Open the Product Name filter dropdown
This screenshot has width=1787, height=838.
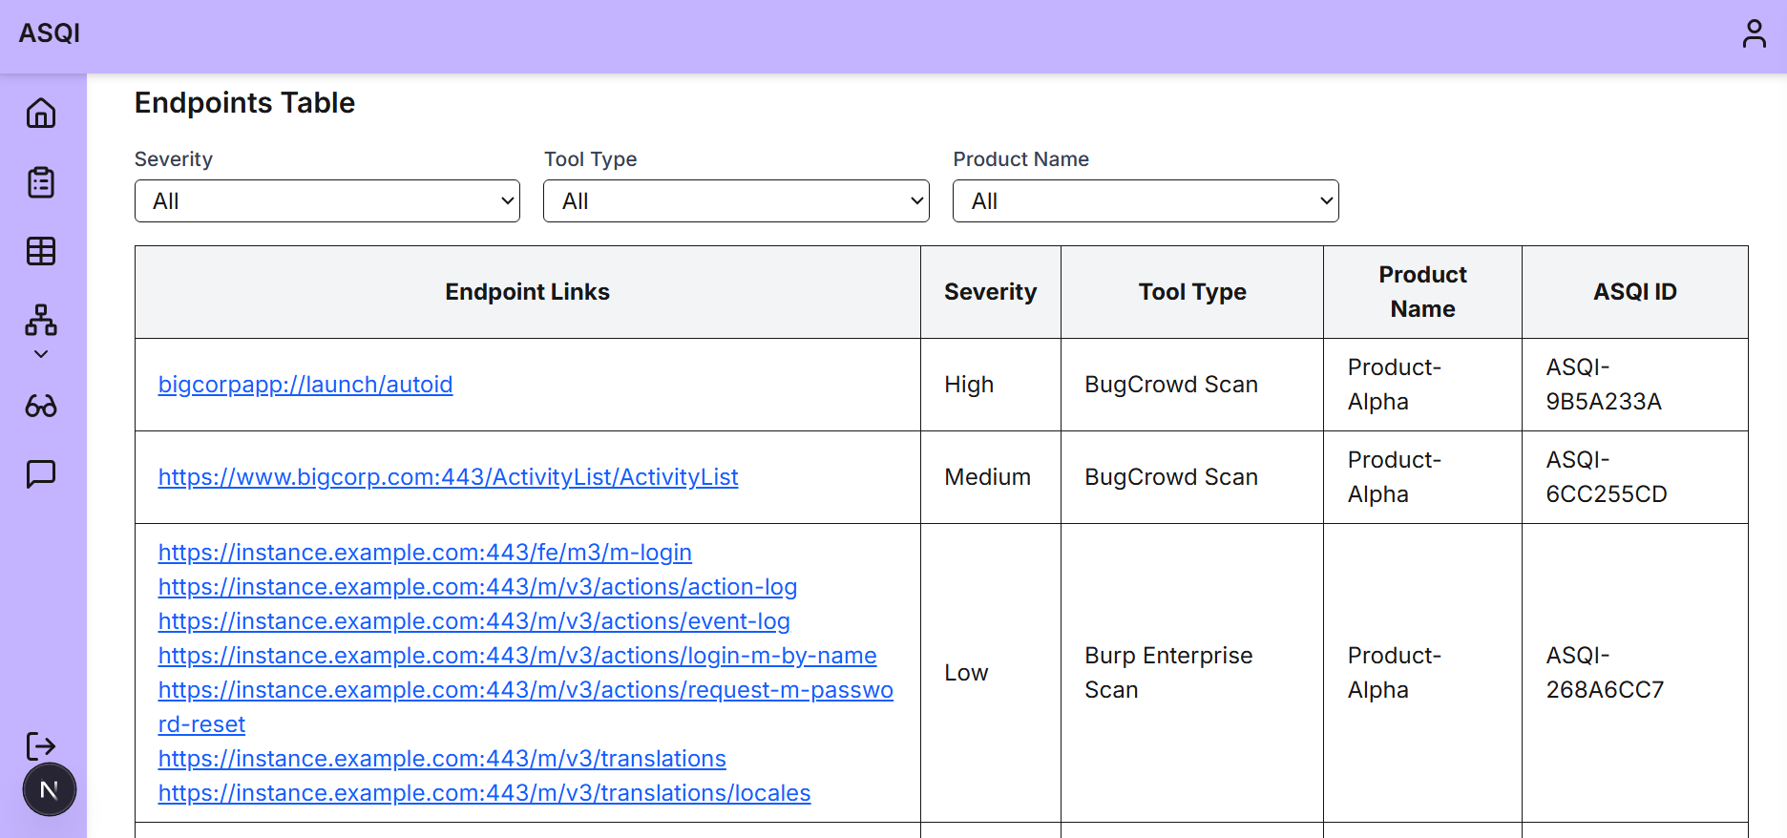click(1145, 201)
